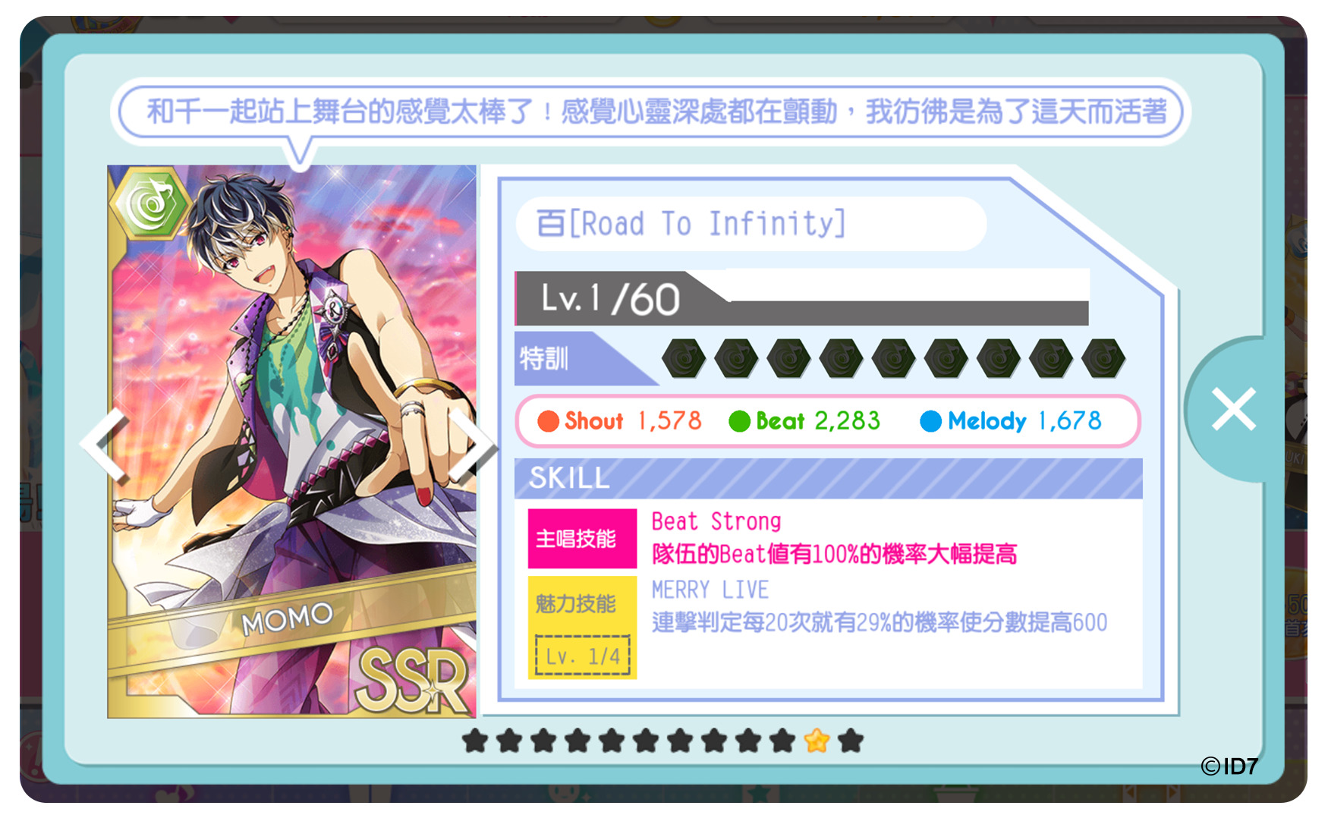1328x815 pixels.
Task: Tap the green music note attribute hexagon icon
Action: point(152,203)
